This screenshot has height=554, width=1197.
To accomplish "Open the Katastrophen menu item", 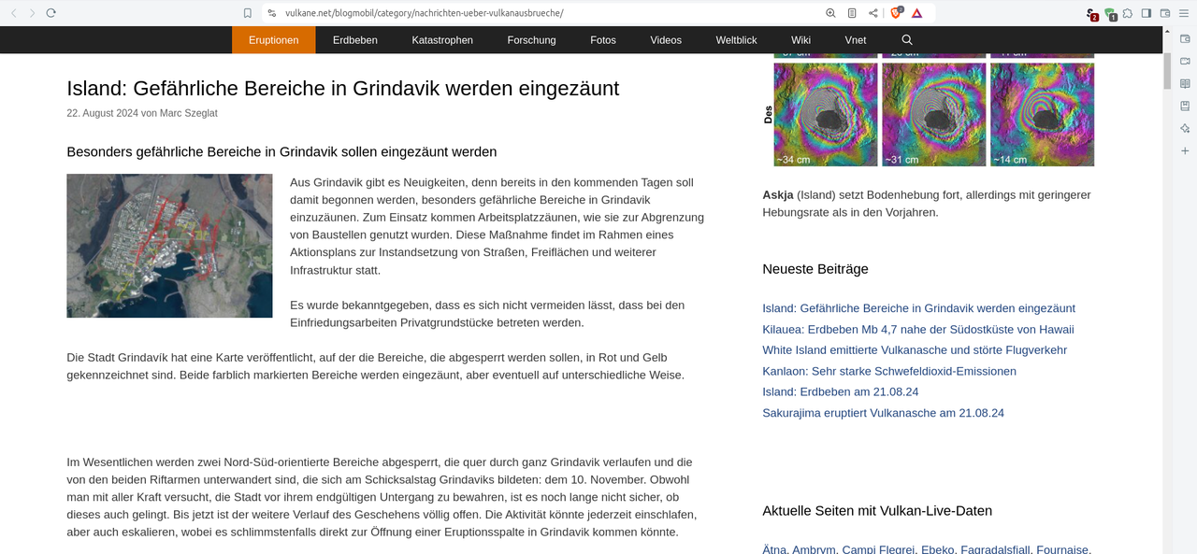I will [442, 40].
